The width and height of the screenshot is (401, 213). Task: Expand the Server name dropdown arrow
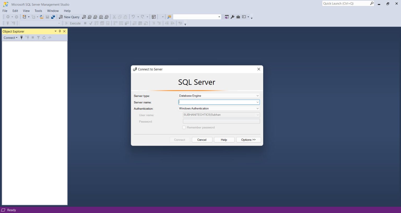point(257,102)
